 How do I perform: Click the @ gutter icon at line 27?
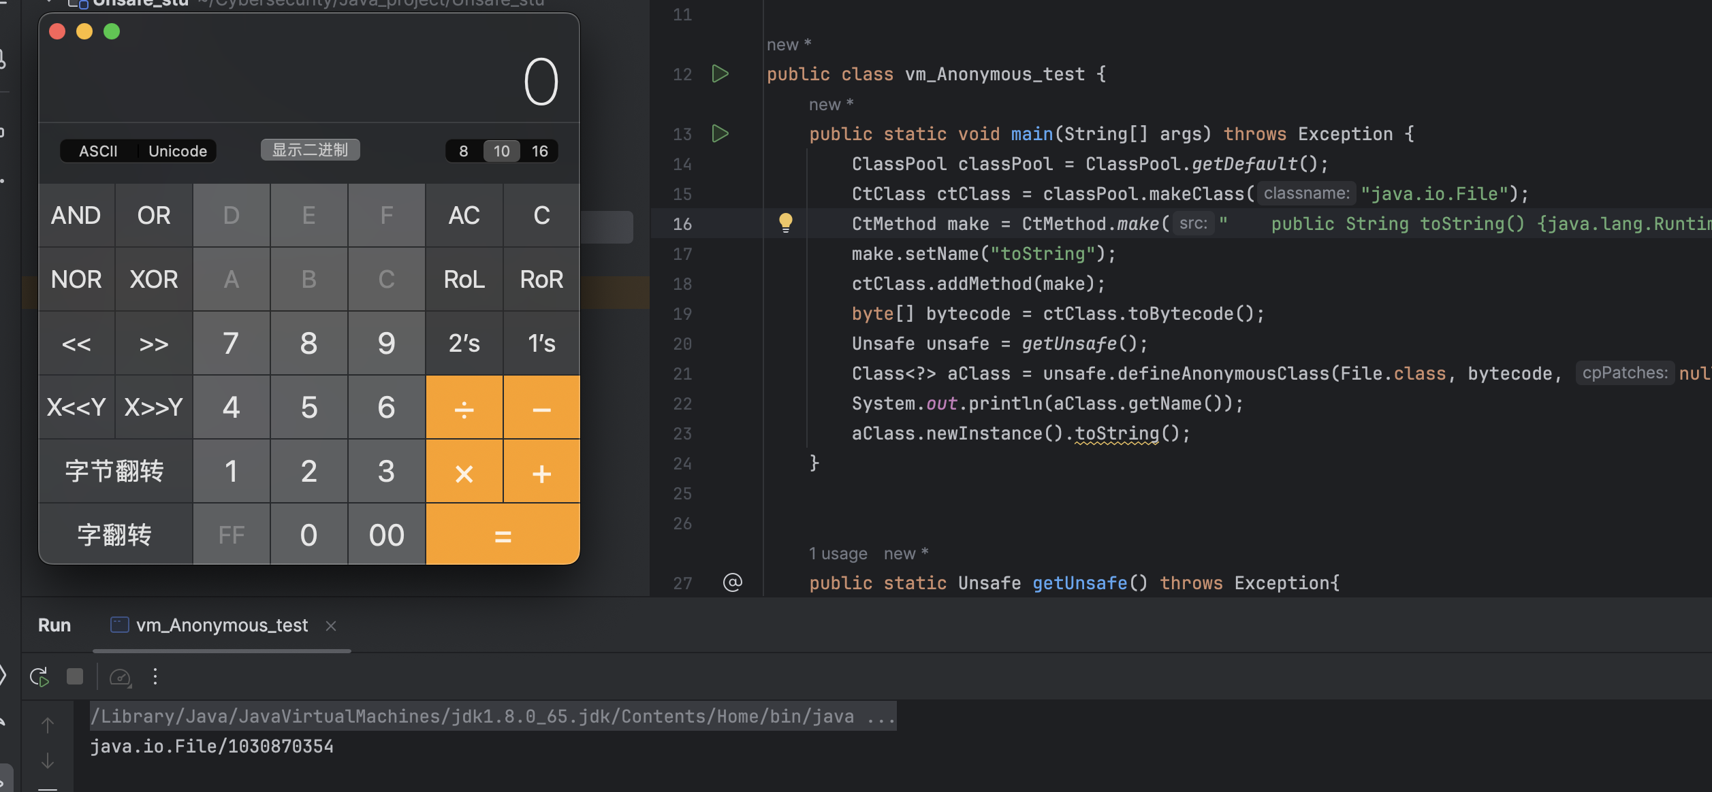tap(732, 582)
